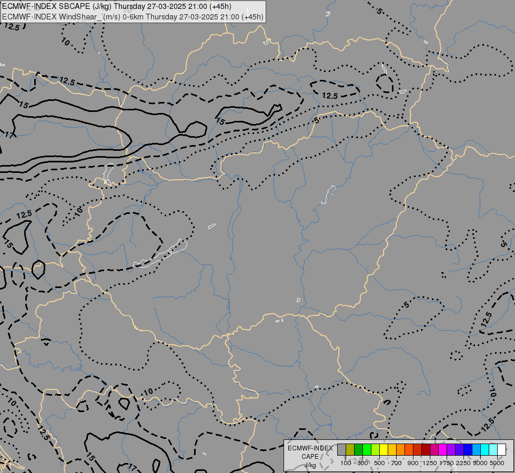Select the bright cyan legend swatch
This screenshot has width=515, height=473.
(x=484, y=450)
